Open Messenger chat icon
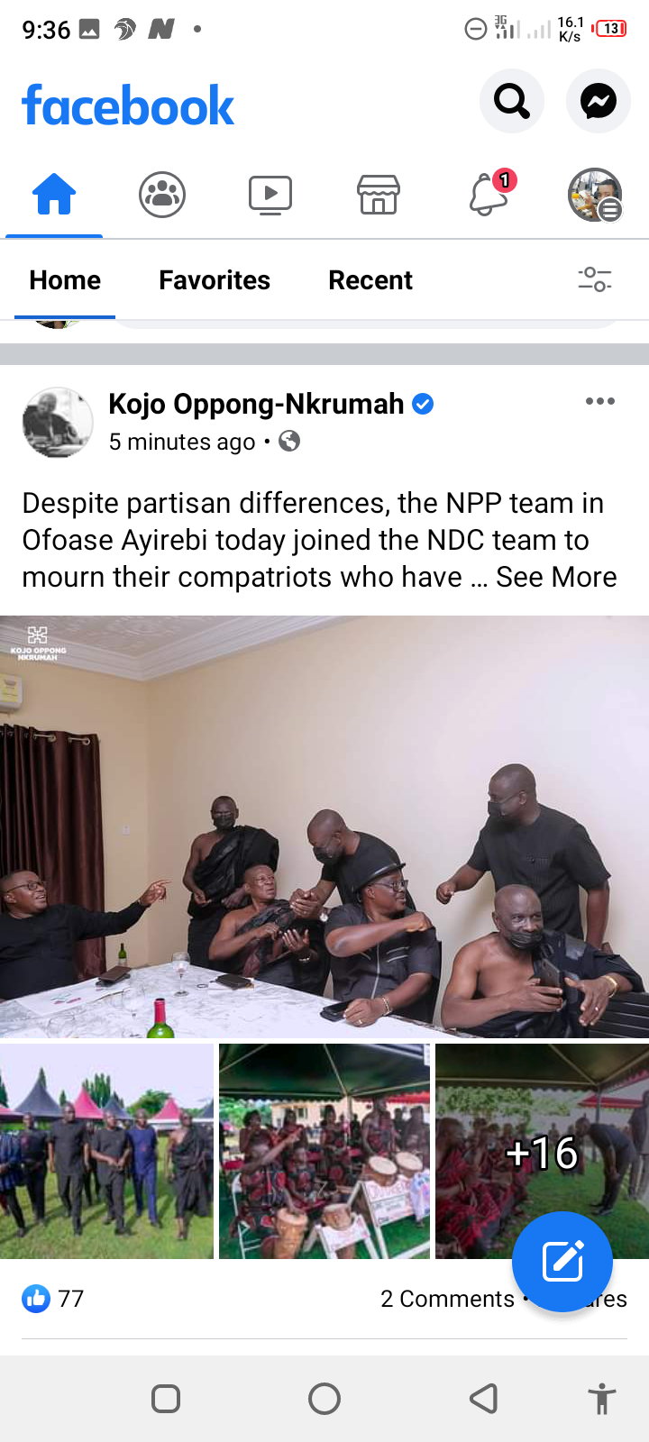 (x=599, y=101)
